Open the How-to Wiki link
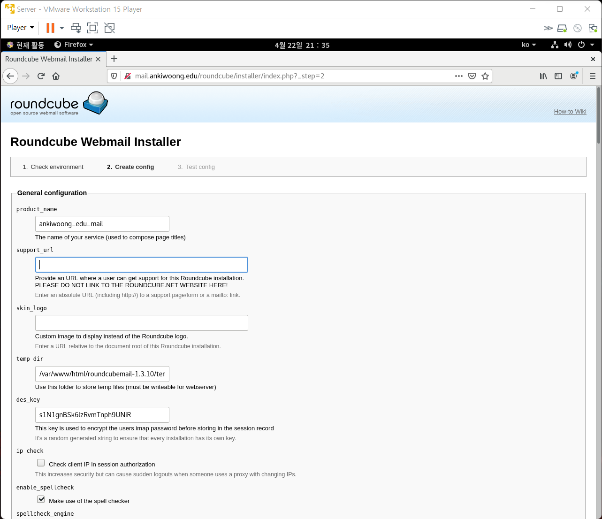This screenshot has height=519, width=602. point(570,112)
